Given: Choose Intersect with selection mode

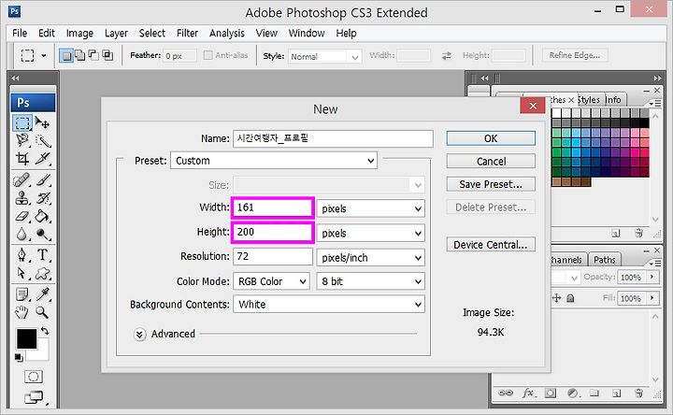Looking at the screenshot, I should pyautogui.click(x=107, y=55).
